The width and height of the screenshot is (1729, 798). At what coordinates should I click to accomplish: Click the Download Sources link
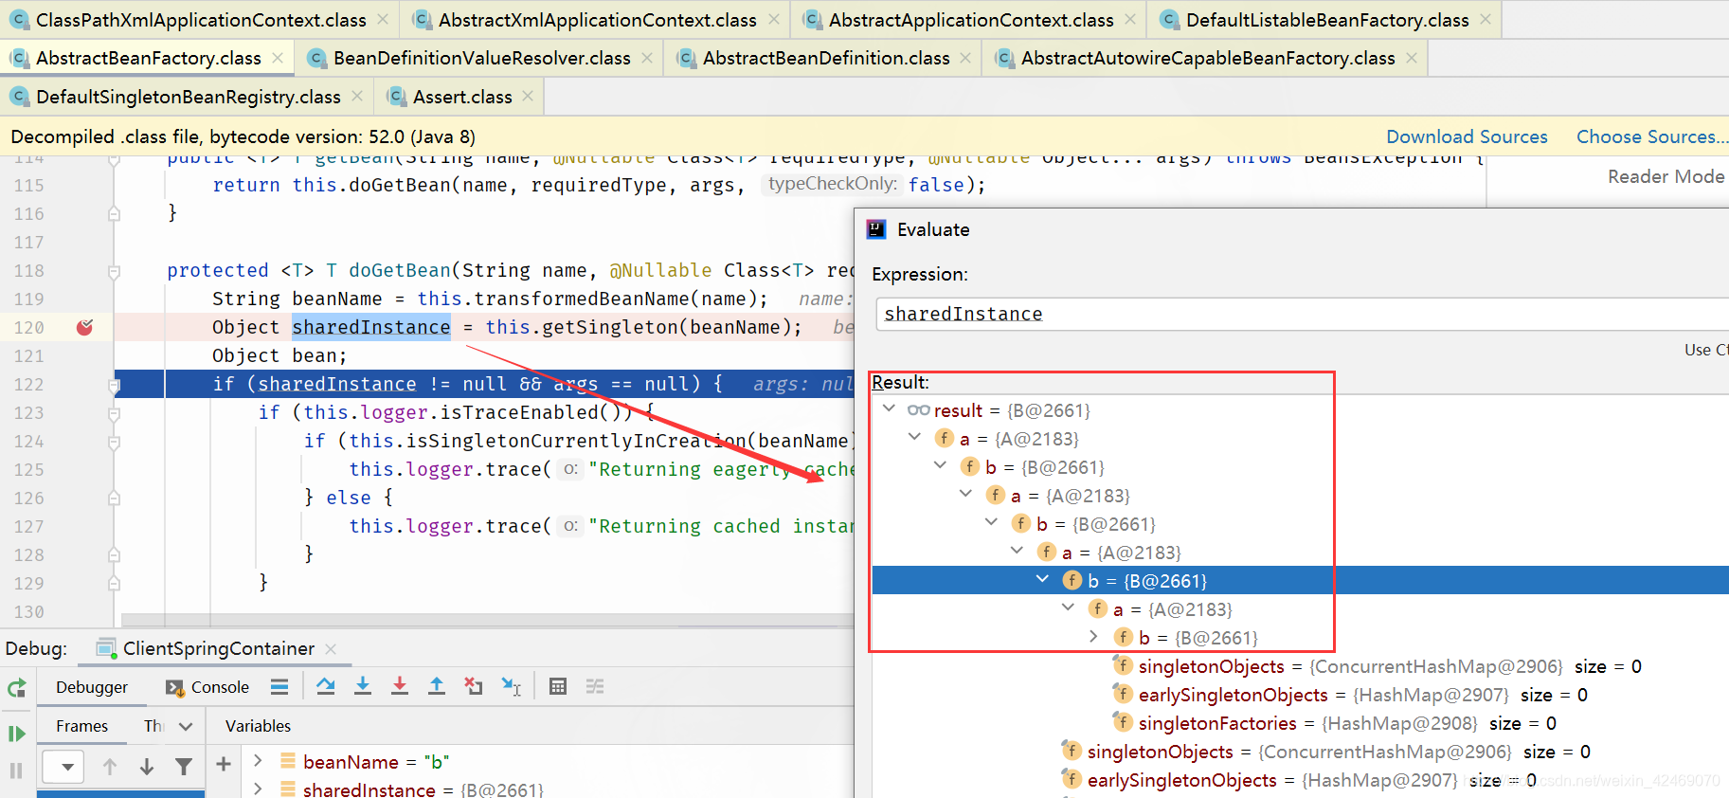(1467, 136)
